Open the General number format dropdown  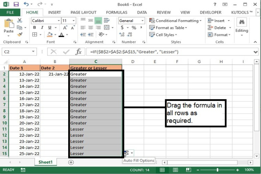142,20
